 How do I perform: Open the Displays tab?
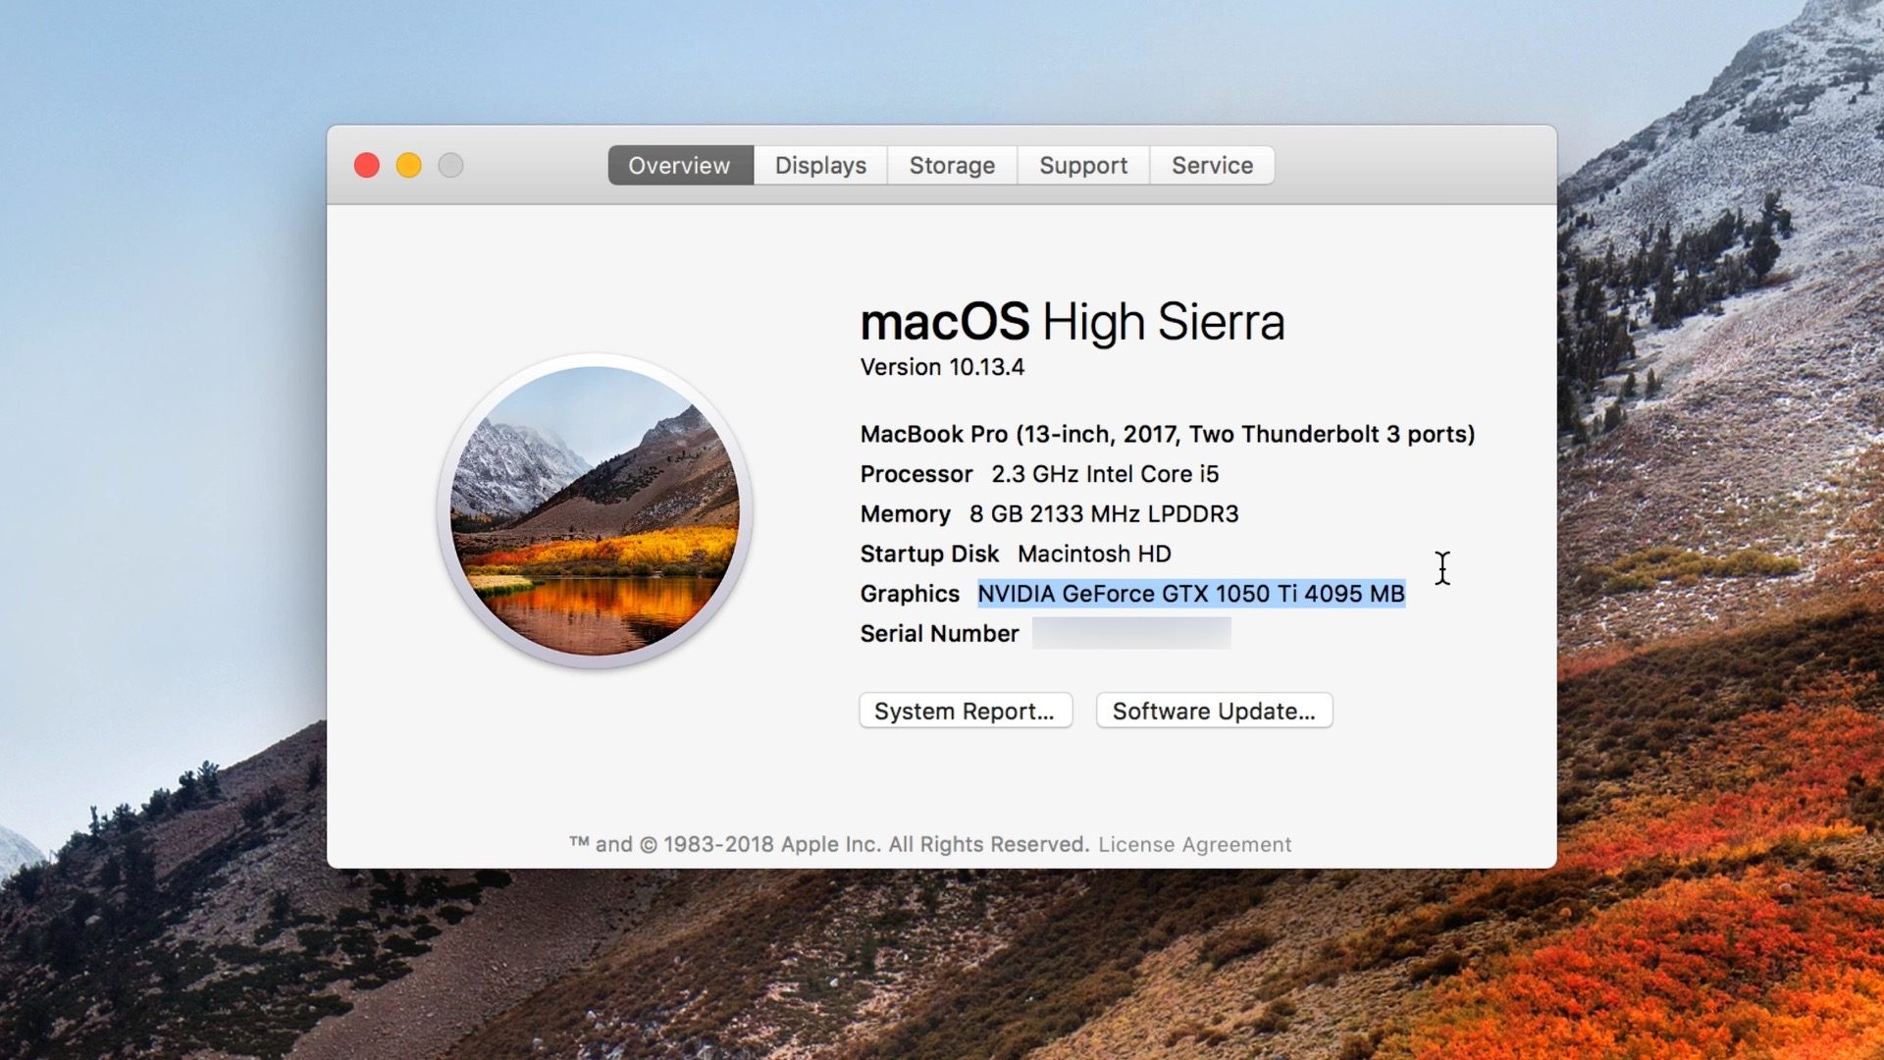click(820, 166)
